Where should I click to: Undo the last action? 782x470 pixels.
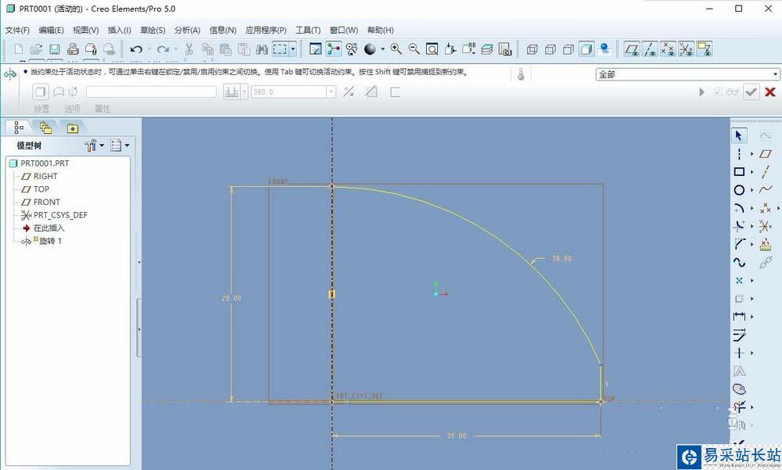pos(136,49)
